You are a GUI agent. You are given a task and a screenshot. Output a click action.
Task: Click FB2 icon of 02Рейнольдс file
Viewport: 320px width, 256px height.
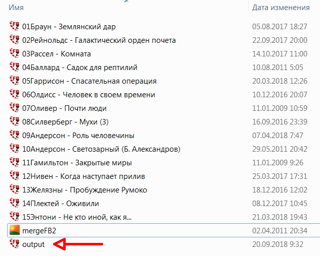(15, 39)
